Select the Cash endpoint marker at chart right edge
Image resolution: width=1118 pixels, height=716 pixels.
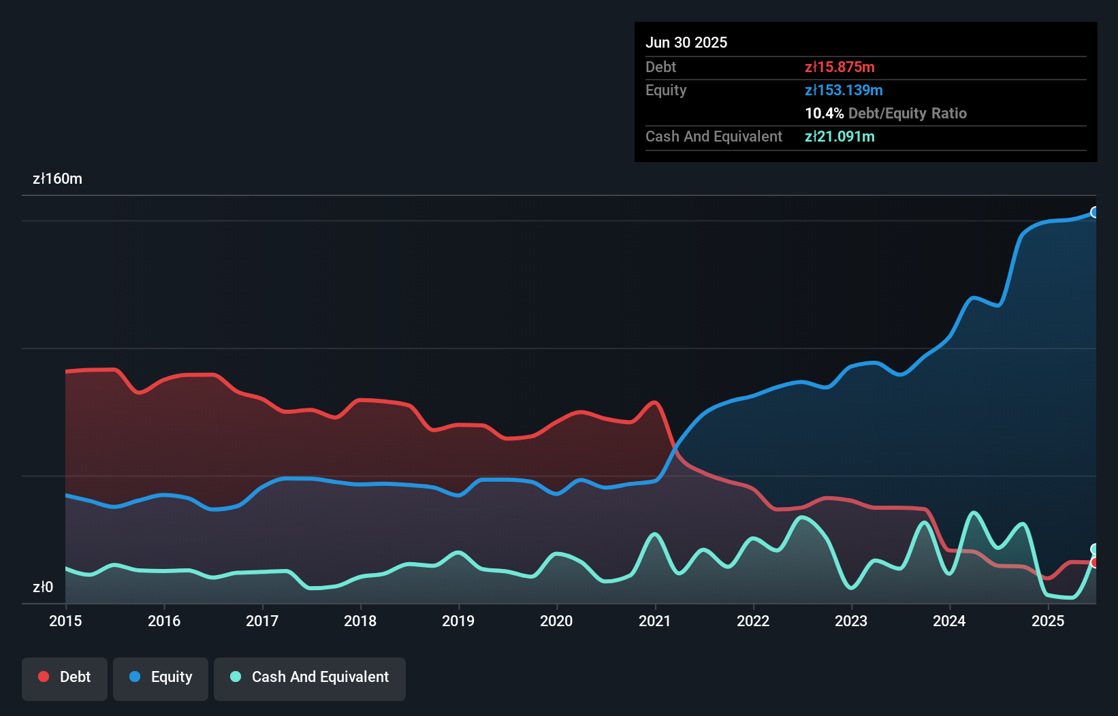tap(1094, 548)
